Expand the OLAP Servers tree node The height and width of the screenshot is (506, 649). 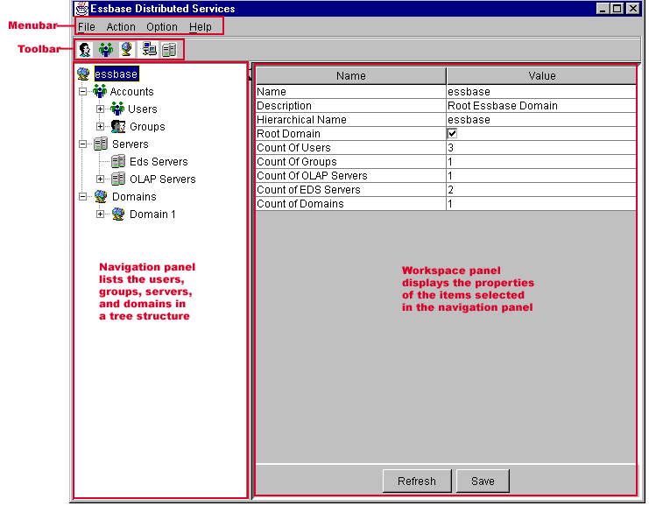click(100, 179)
